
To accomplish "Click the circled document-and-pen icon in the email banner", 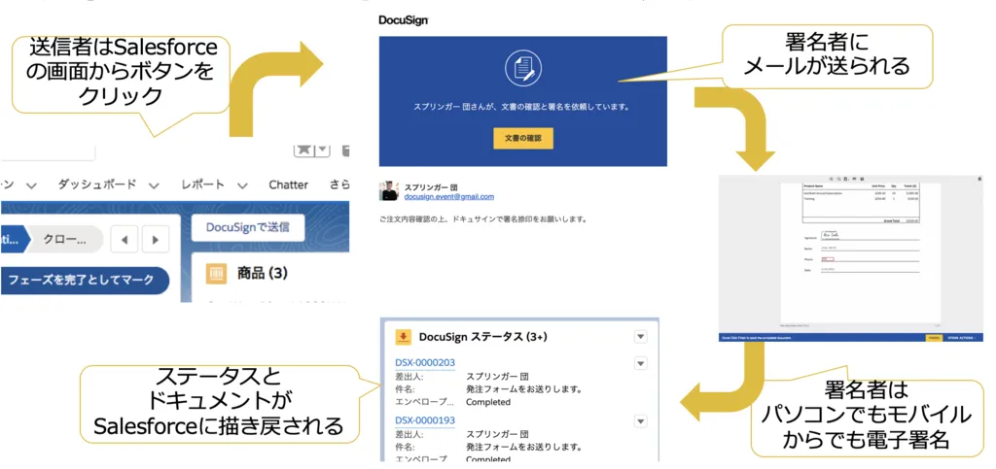I will point(522,68).
